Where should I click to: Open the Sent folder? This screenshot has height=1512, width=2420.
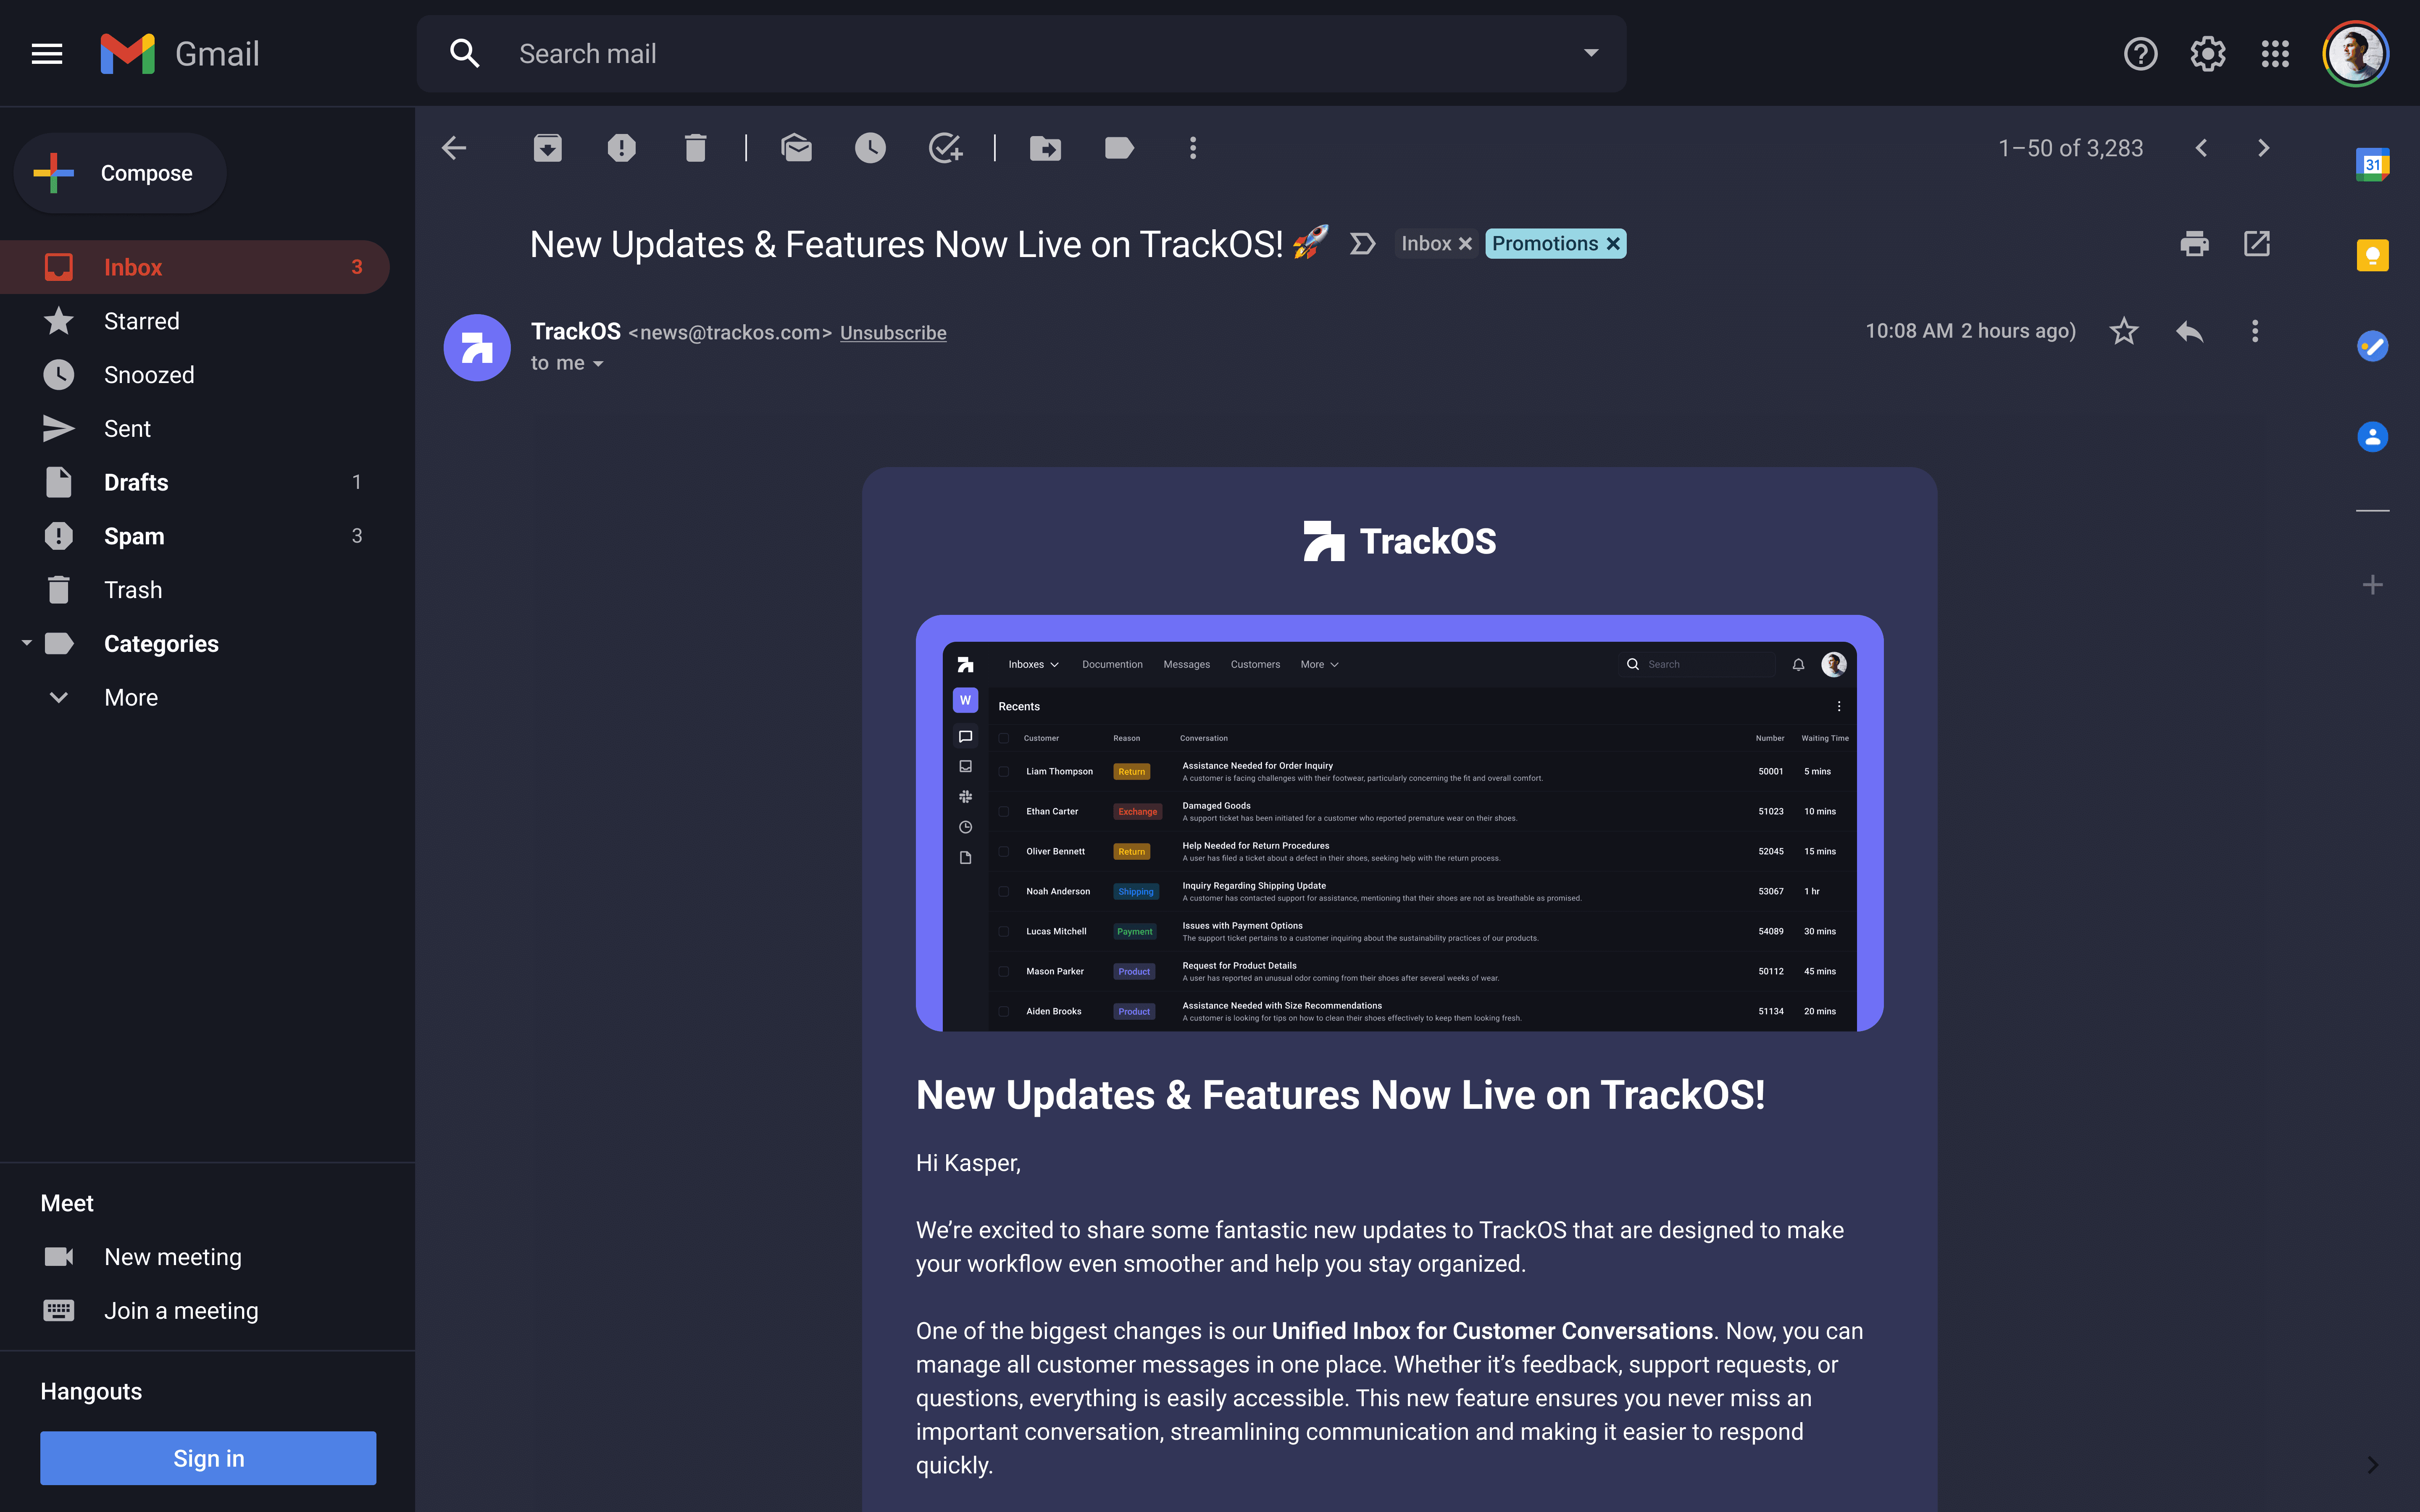pos(195,429)
